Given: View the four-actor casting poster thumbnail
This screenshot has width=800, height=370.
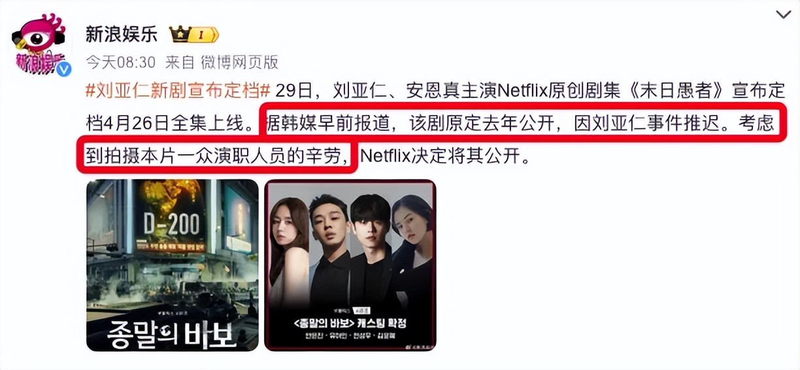Looking at the screenshot, I should pyautogui.click(x=350, y=265).
